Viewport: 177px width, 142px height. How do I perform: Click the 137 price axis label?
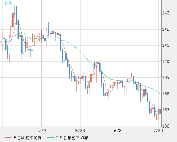pyautogui.click(x=166, y=110)
